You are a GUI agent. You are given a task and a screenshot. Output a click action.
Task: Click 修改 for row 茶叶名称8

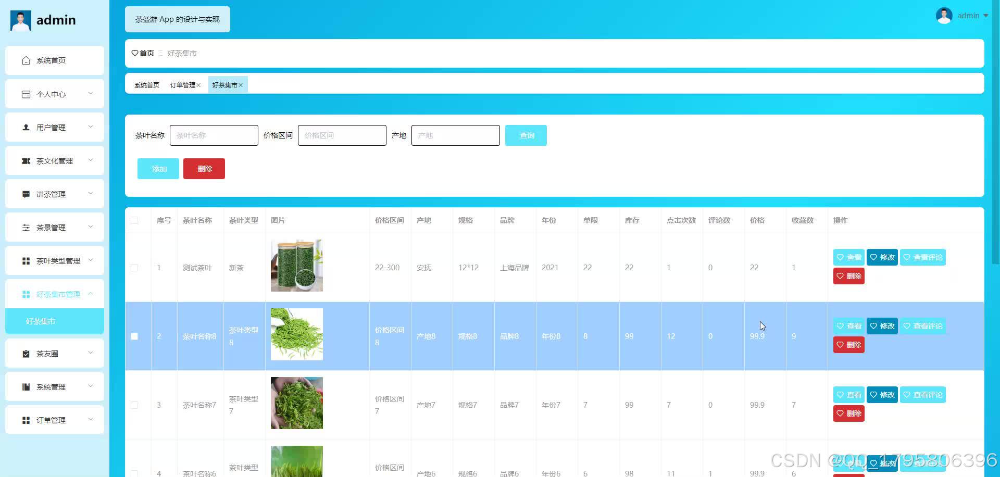(x=882, y=326)
